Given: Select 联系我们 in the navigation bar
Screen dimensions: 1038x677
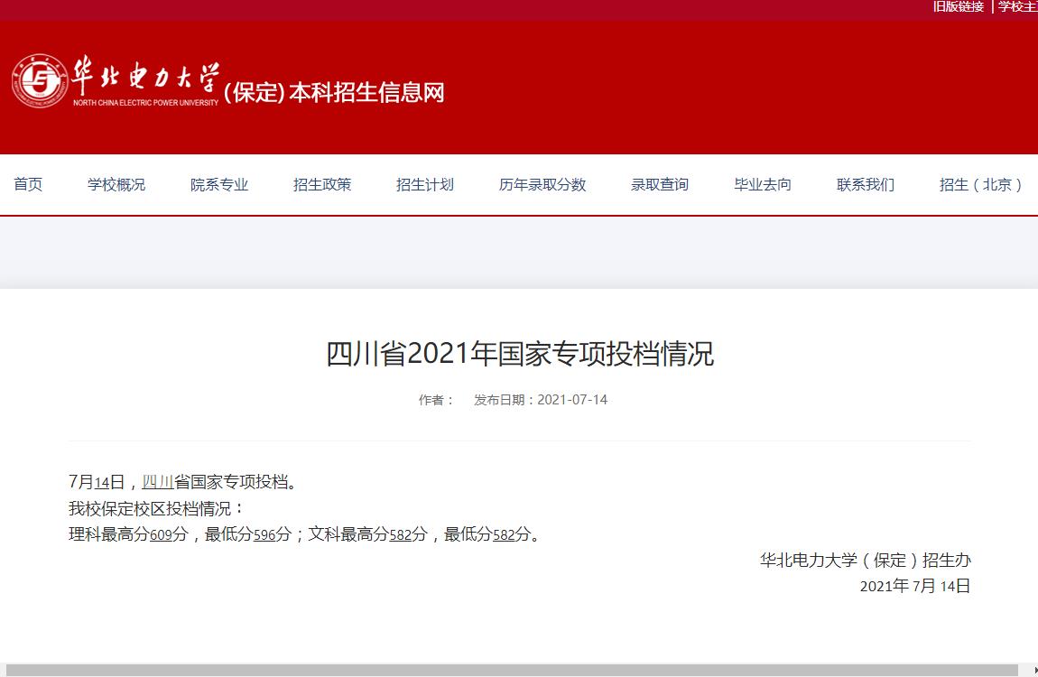Looking at the screenshot, I should [x=866, y=185].
